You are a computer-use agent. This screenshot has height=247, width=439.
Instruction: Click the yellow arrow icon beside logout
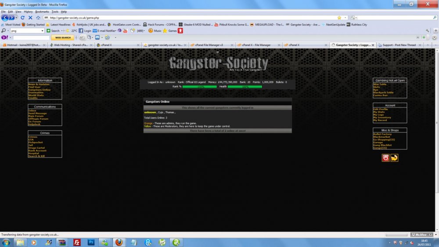click(x=394, y=158)
